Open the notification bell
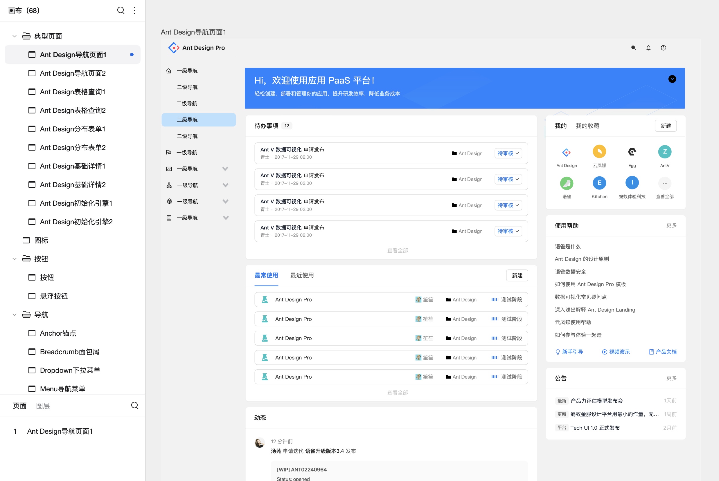 point(648,48)
